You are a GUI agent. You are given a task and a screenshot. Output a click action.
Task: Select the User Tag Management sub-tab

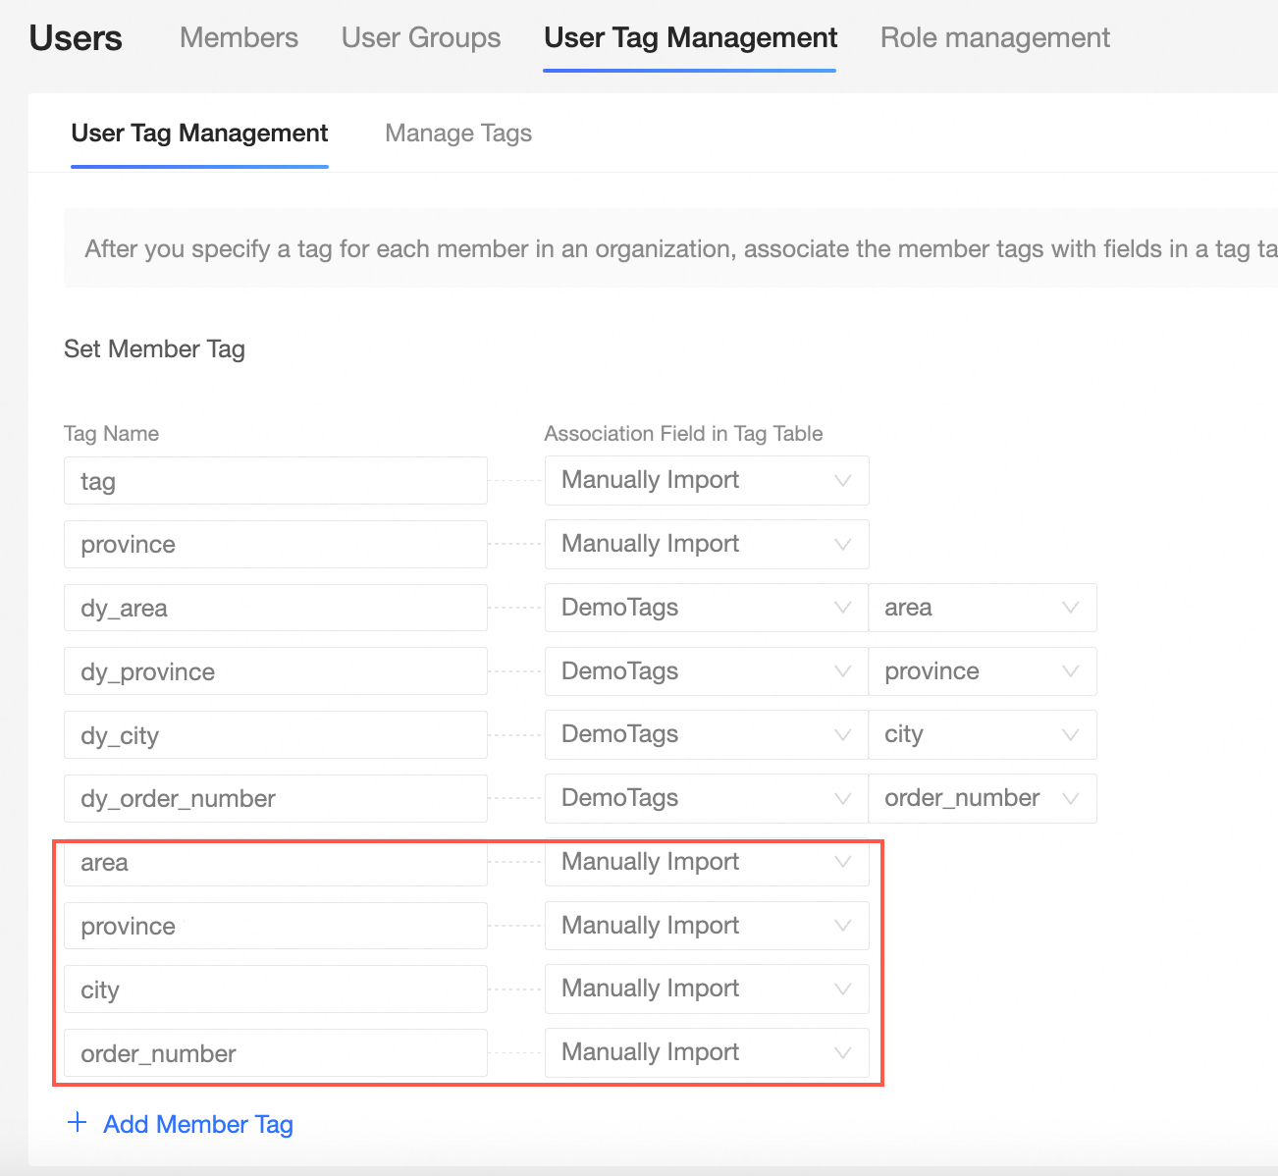point(199,134)
